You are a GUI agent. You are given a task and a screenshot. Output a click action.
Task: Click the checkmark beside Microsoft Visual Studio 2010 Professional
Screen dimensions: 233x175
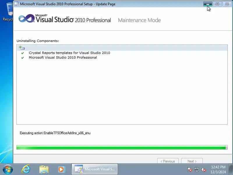(x=23, y=57)
